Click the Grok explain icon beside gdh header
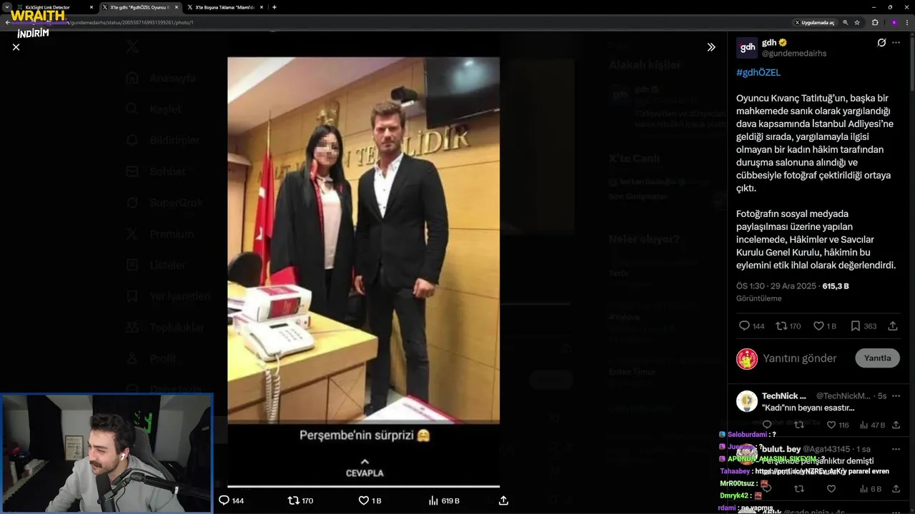915x514 pixels. pos(881,43)
